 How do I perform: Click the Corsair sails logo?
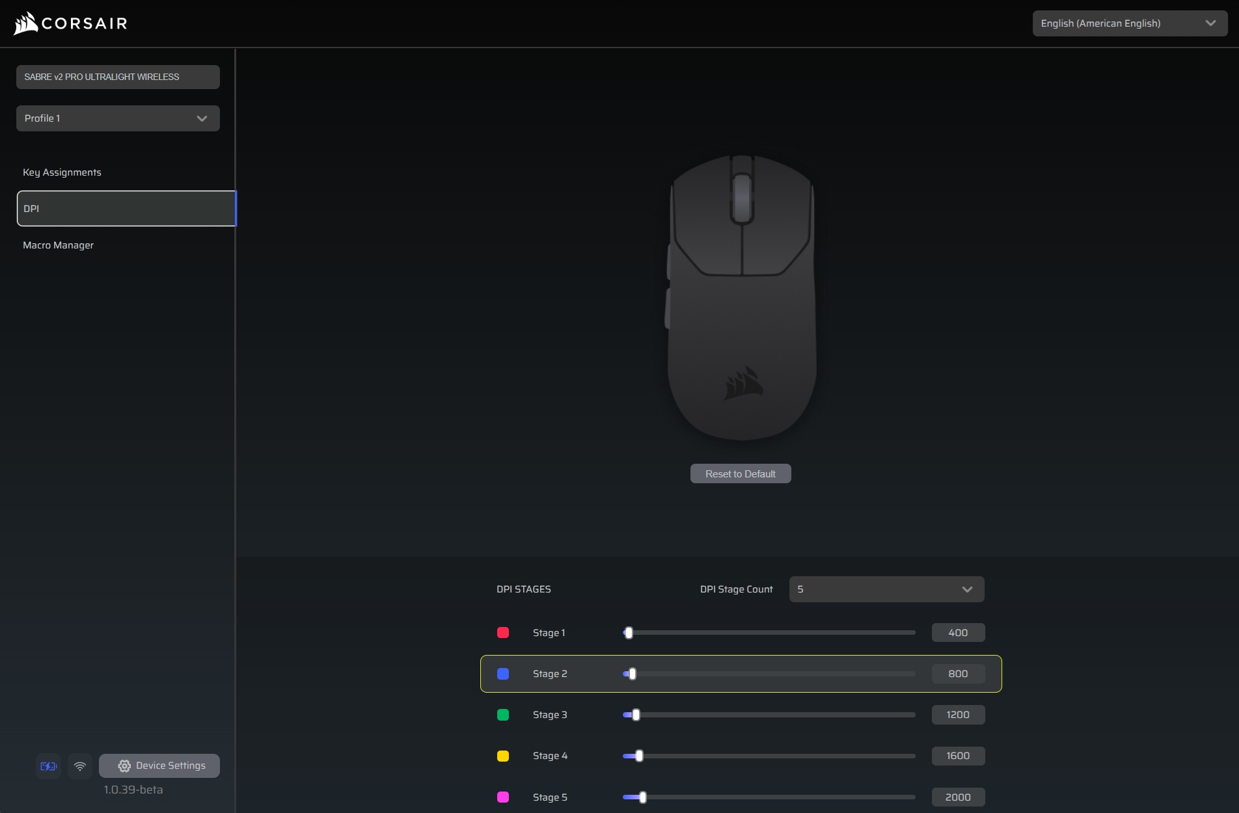coord(26,23)
